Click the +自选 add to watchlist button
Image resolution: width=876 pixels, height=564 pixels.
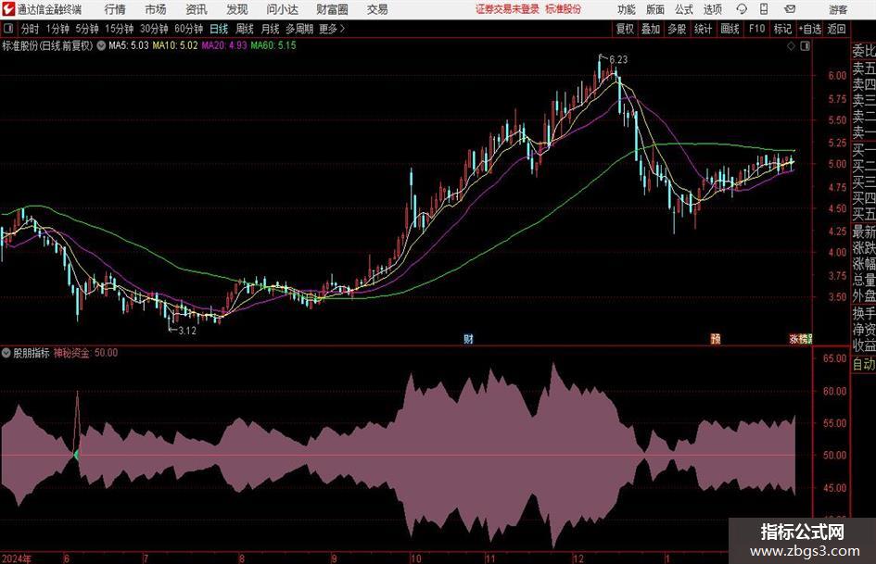point(810,29)
